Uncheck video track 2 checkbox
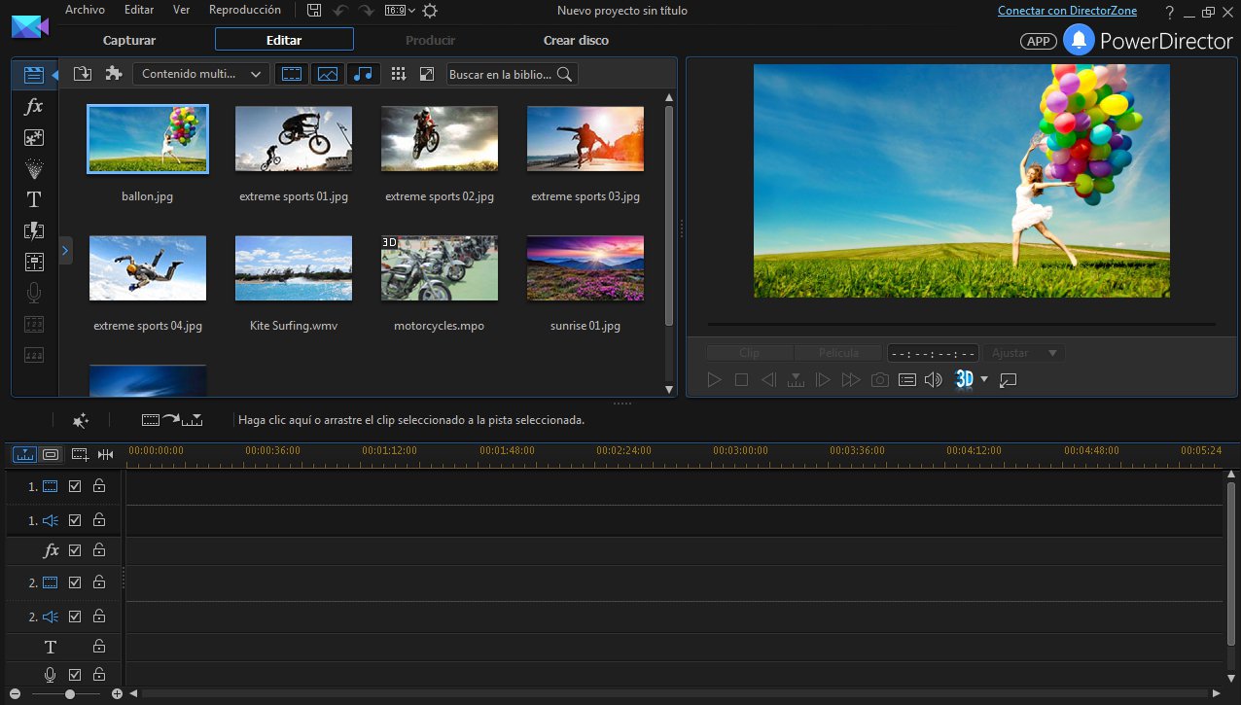 75,582
